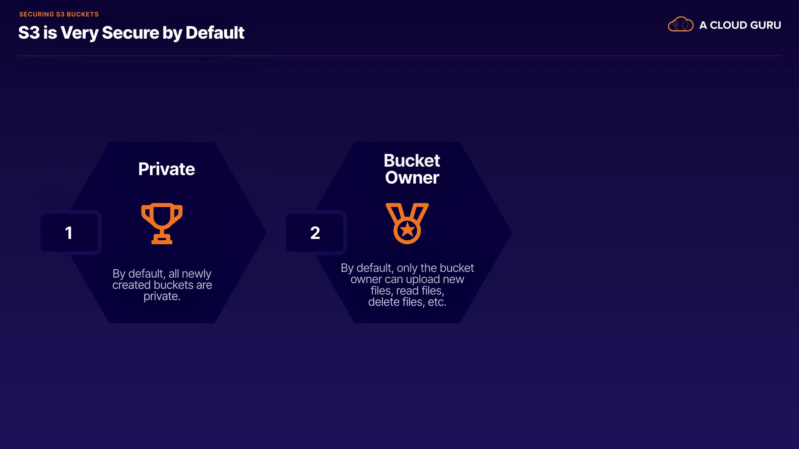Click the "A CLOUD GURU" brand text
The height and width of the screenshot is (449, 799).
tap(740, 25)
